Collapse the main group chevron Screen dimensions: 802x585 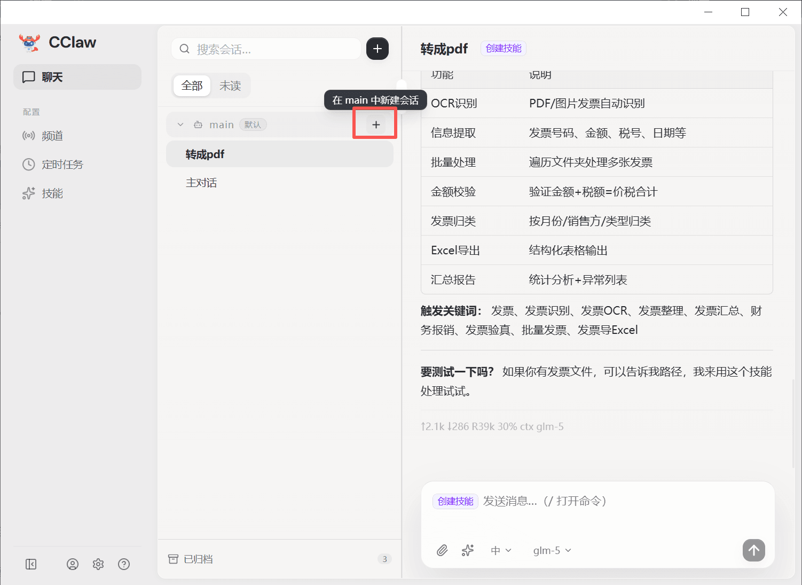point(180,124)
